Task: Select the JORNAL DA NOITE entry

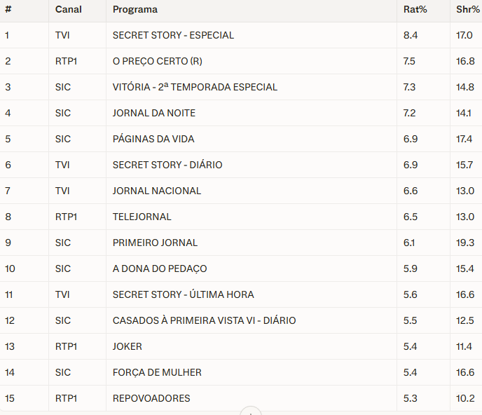Action: tap(153, 113)
